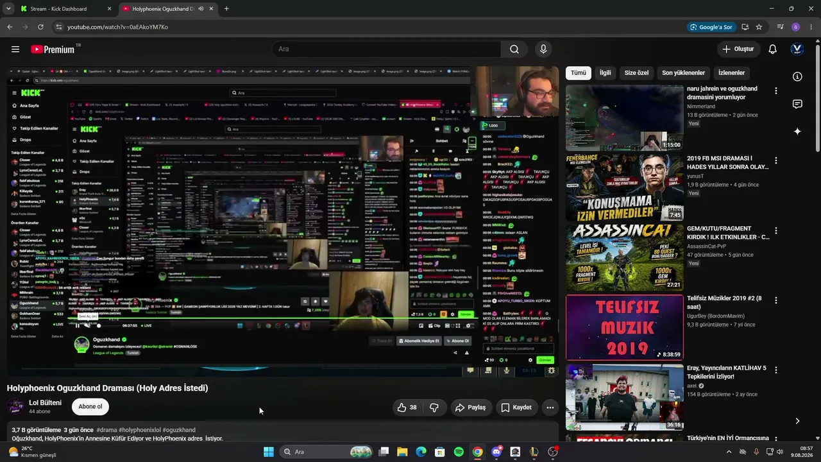821x462 pixels.
Task: Click the YouTube search magnifier button
Action: (x=514, y=49)
